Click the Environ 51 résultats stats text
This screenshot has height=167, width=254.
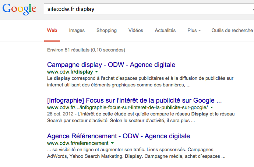click(86, 50)
